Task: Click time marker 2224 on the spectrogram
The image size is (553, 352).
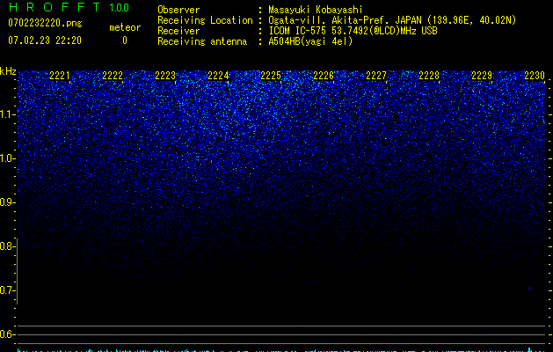Action: point(218,75)
